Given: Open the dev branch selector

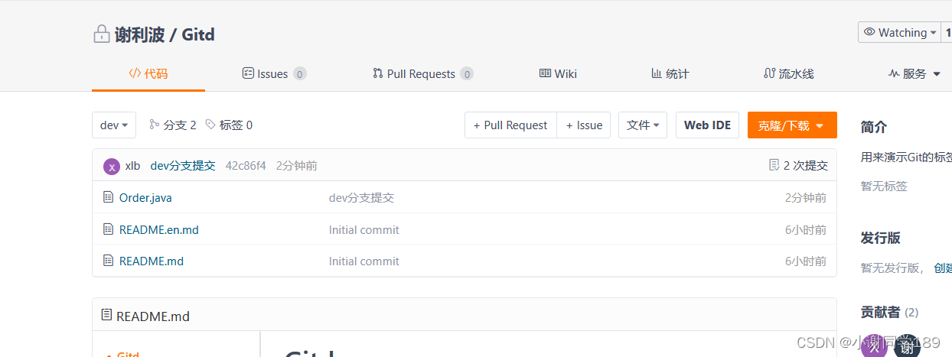Looking at the screenshot, I should 114,125.
